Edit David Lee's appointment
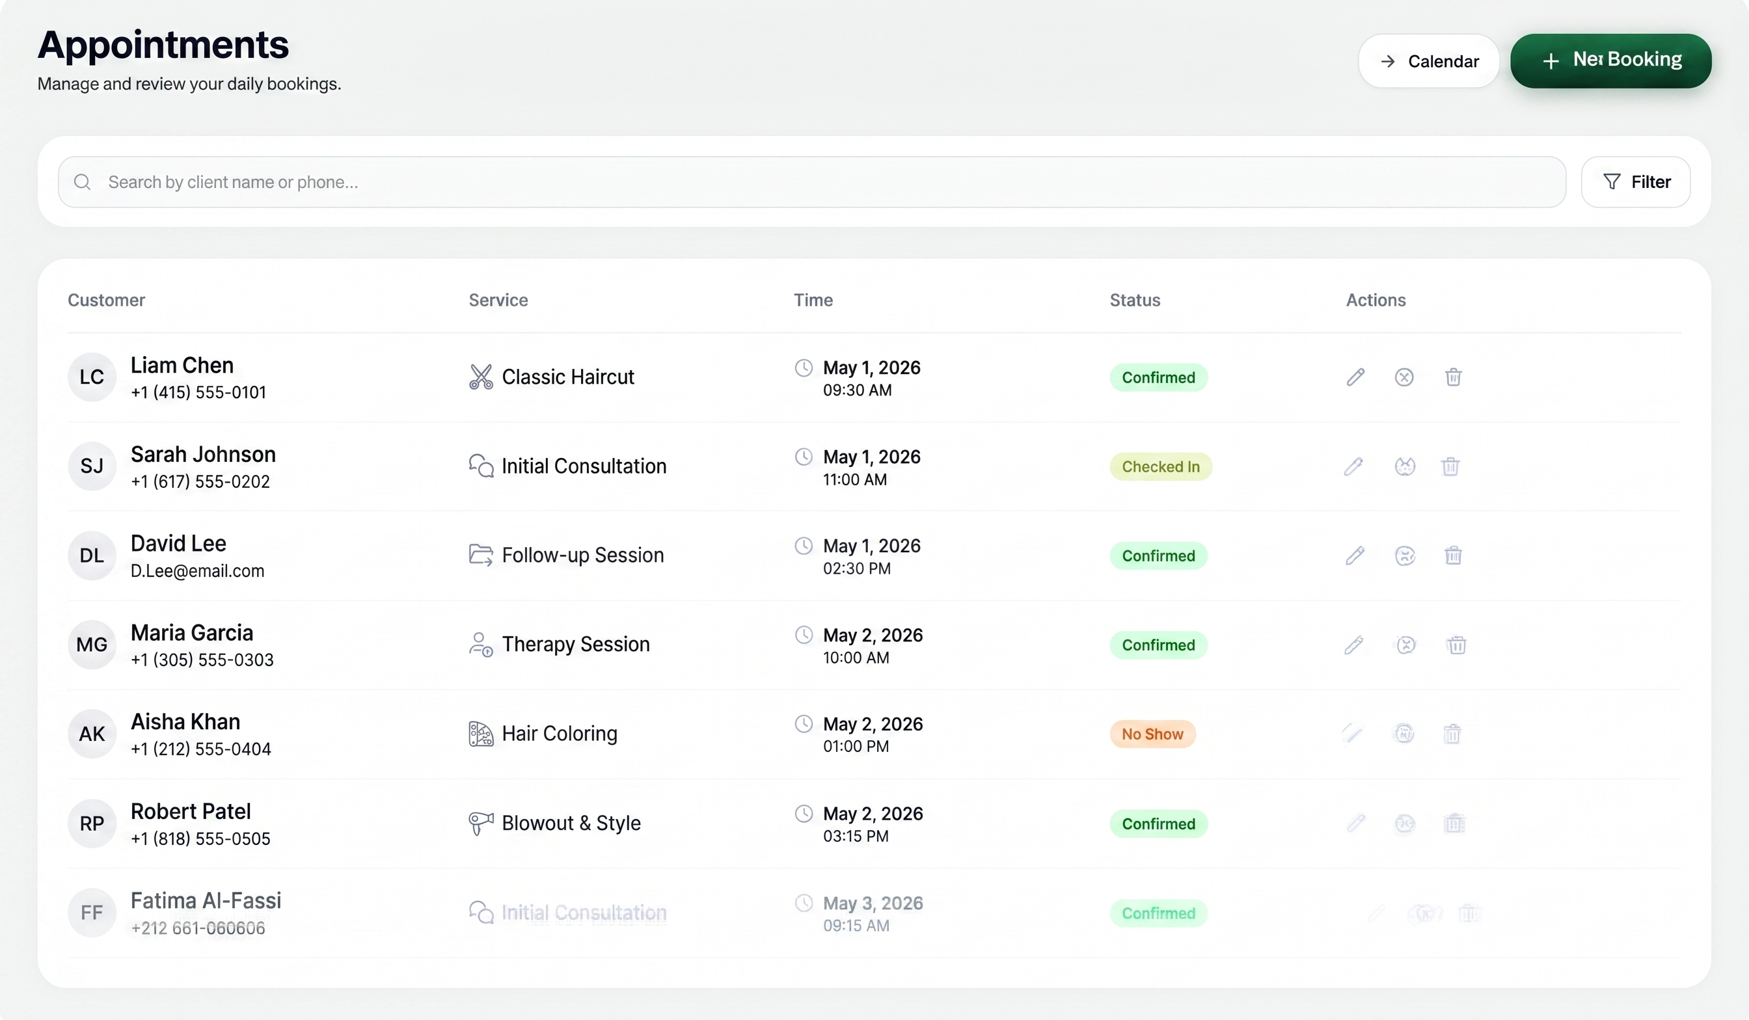This screenshot has width=1749, height=1020. 1355,555
